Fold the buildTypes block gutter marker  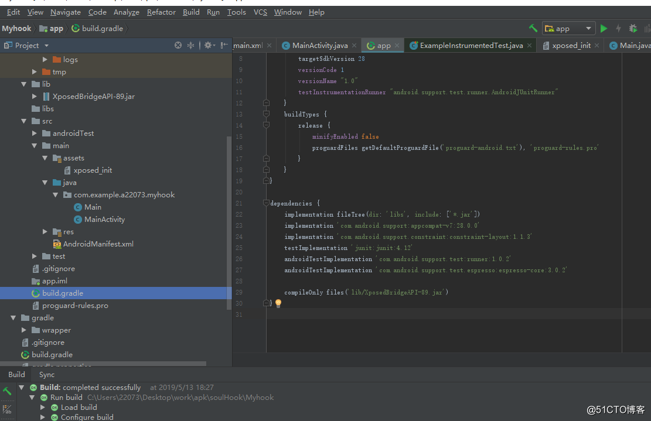(266, 114)
